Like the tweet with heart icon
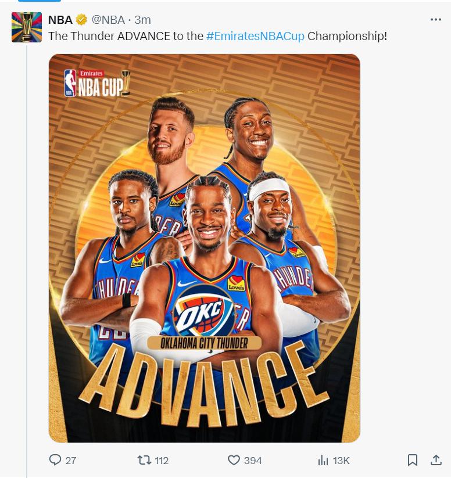The image size is (451, 478). [x=234, y=460]
